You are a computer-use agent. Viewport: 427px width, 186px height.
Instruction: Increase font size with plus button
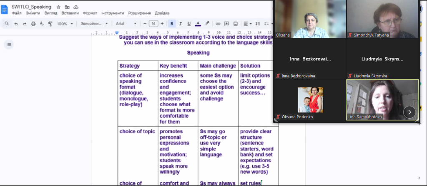coord(162,24)
